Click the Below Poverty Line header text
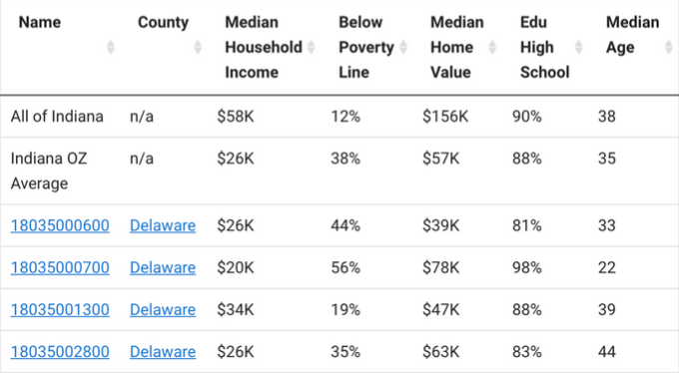This screenshot has height=373, width=679. tap(366, 47)
